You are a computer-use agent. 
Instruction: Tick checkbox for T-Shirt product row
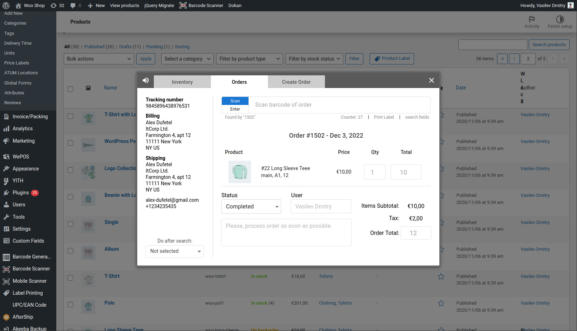70,278
